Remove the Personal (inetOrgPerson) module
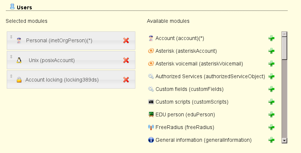This screenshot has width=301, height=153. click(x=126, y=40)
